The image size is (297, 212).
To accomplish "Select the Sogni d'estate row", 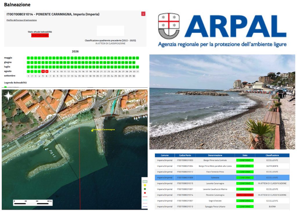I will pos(222,201).
